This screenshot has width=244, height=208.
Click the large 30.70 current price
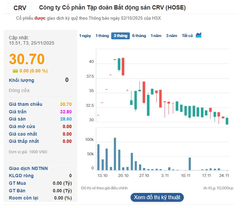click(x=27, y=59)
